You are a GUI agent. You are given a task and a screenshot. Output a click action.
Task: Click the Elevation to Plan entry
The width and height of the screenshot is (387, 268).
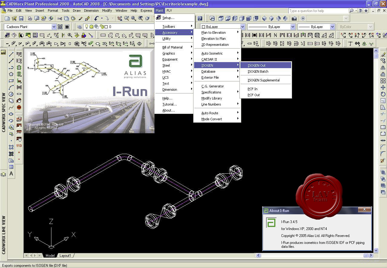tap(217, 39)
